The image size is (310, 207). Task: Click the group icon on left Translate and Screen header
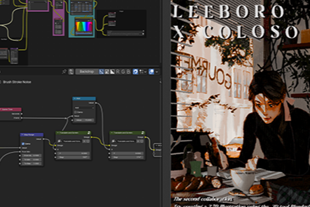pyautogui.click(x=89, y=133)
